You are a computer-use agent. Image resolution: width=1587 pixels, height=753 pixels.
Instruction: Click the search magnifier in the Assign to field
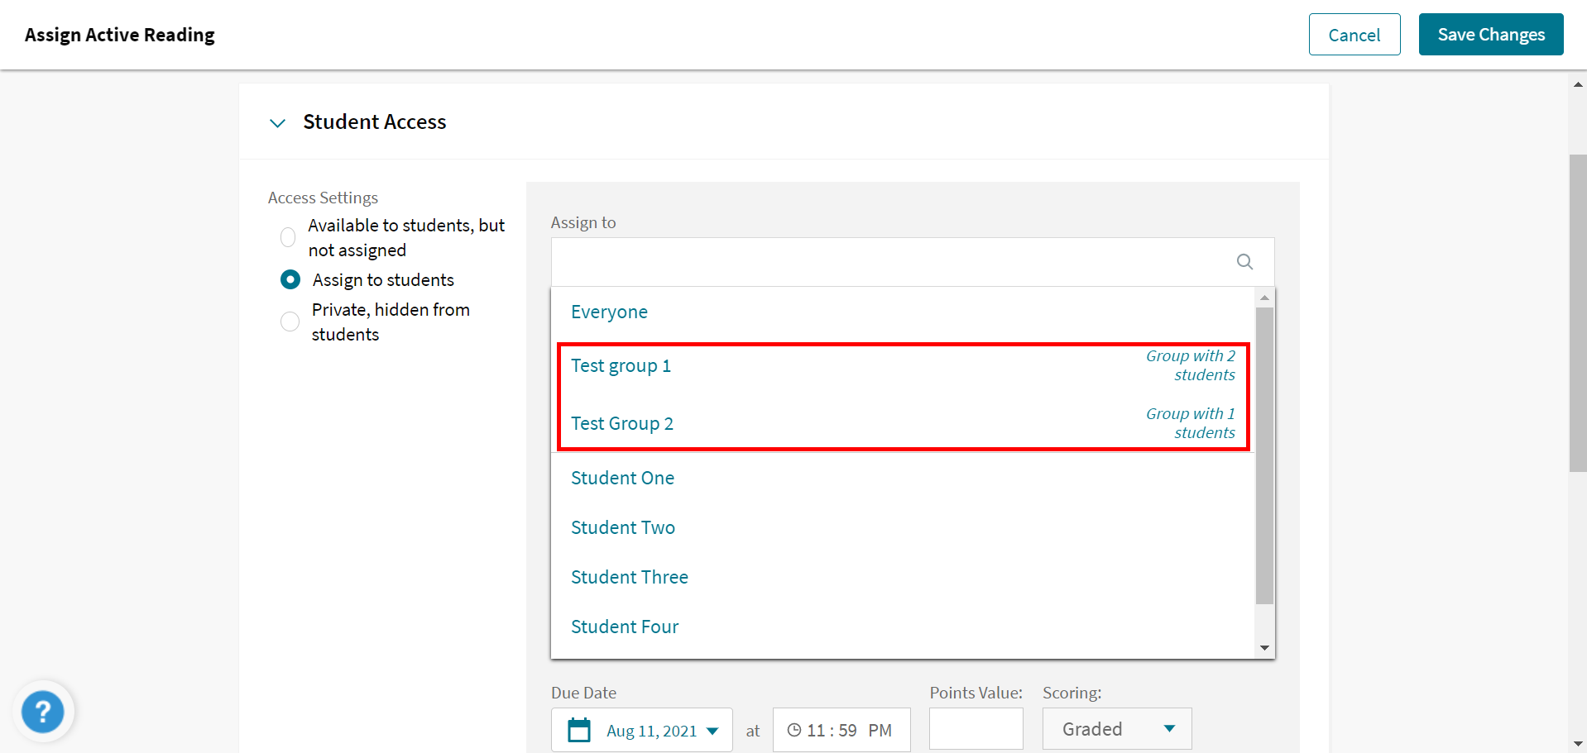pyautogui.click(x=1244, y=262)
